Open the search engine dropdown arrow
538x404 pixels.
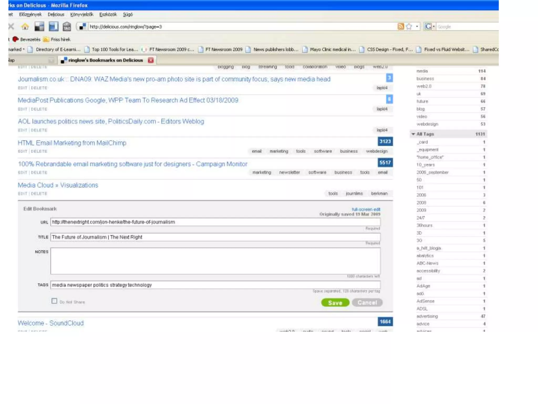coord(433,27)
